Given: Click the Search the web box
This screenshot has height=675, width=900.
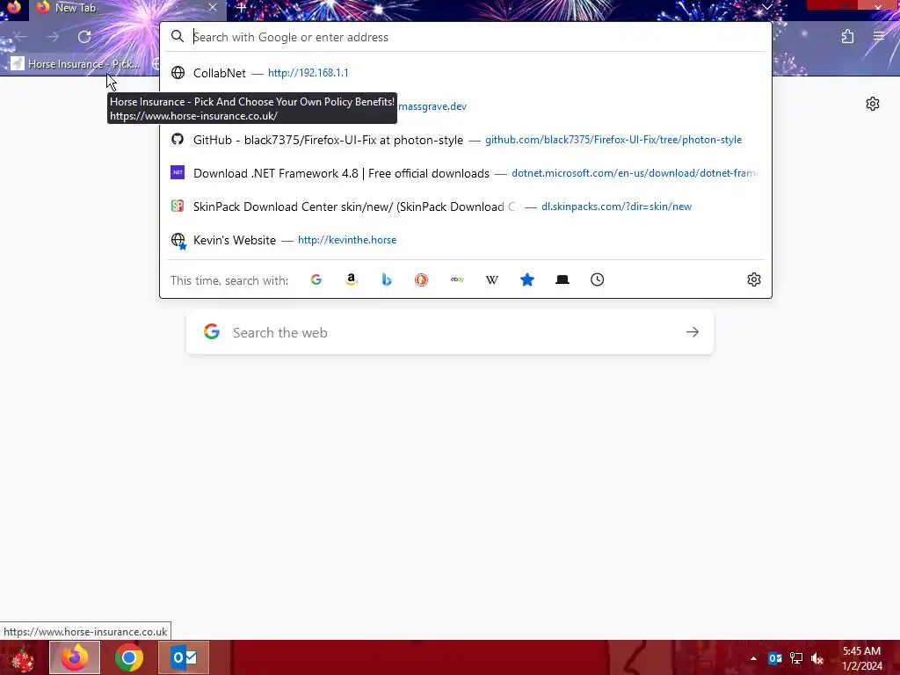Looking at the screenshot, I should [450, 332].
